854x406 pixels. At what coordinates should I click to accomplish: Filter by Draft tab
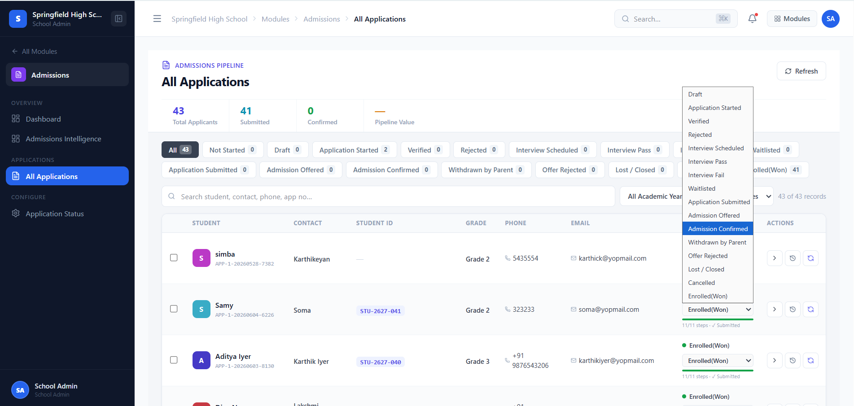tap(288, 150)
